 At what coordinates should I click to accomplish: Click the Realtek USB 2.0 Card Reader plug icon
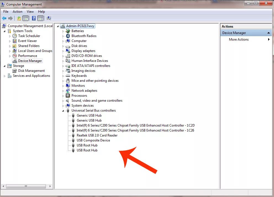pyautogui.click(x=73, y=135)
